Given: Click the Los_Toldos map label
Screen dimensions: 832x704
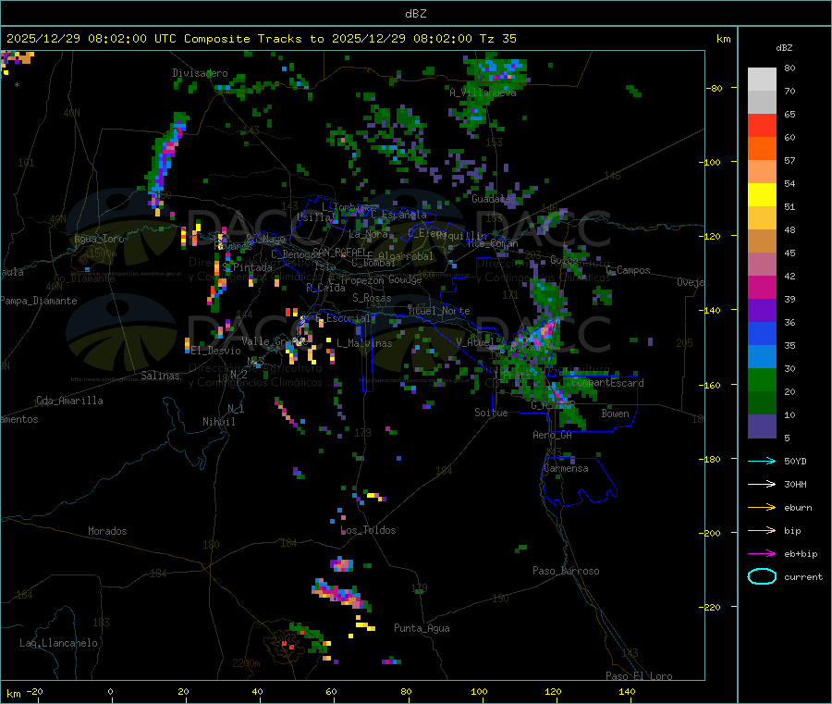Looking at the screenshot, I should click(x=368, y=530).
